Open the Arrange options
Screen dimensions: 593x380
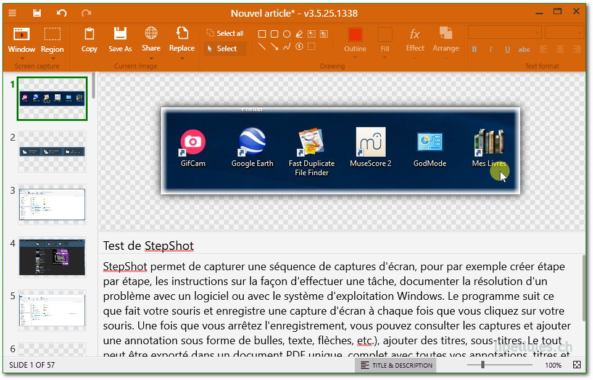(x=446, y=39)
